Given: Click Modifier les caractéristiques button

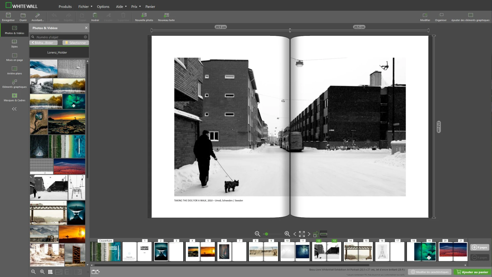Looking at the screenshot, I should click(x=429, y=272).
